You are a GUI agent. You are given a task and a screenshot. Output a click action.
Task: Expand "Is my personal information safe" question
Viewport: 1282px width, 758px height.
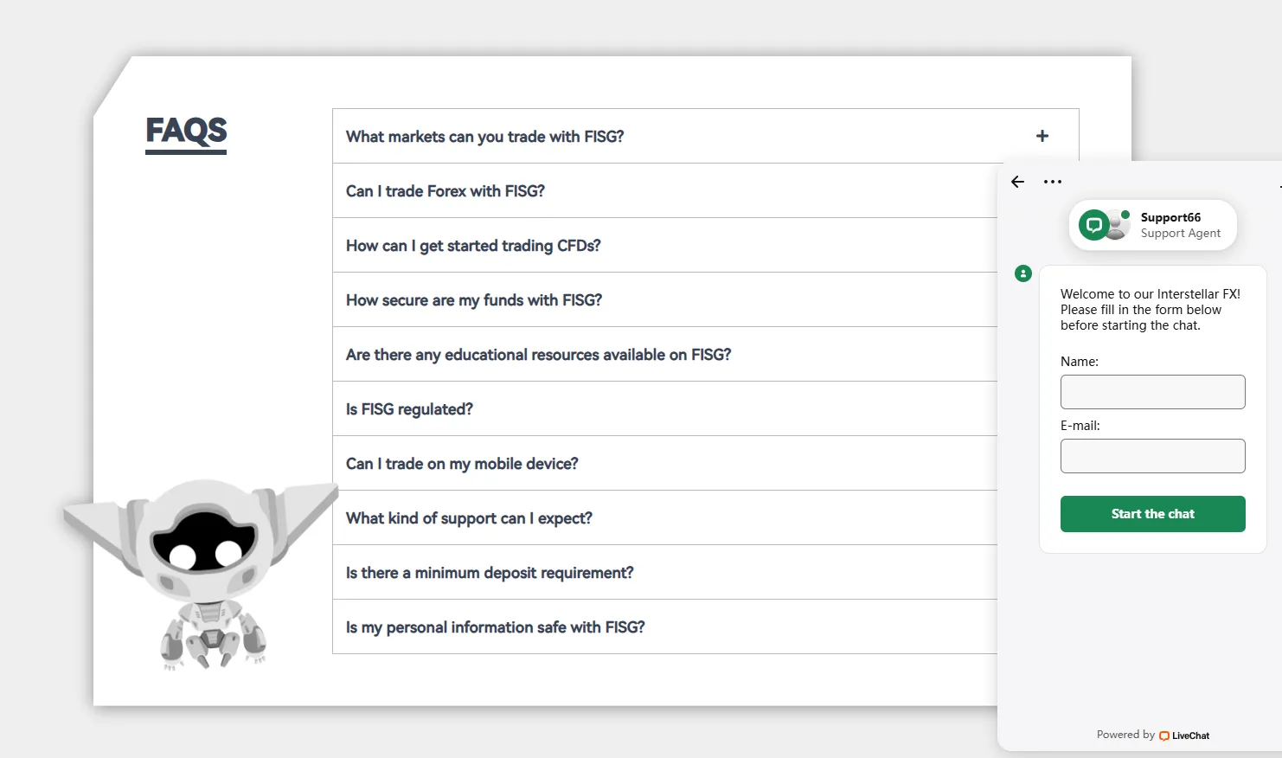click(495, 627)
